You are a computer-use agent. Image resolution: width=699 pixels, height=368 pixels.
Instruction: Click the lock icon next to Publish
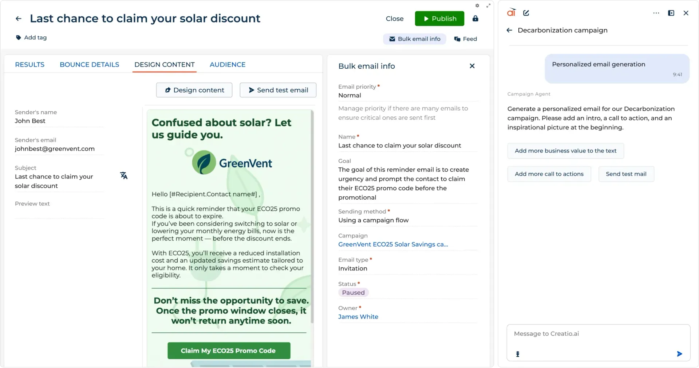click(475, 19)
